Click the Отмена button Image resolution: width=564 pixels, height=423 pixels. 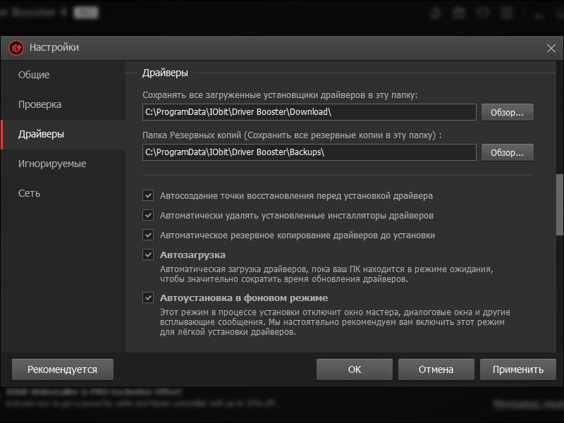coord(436,369)
